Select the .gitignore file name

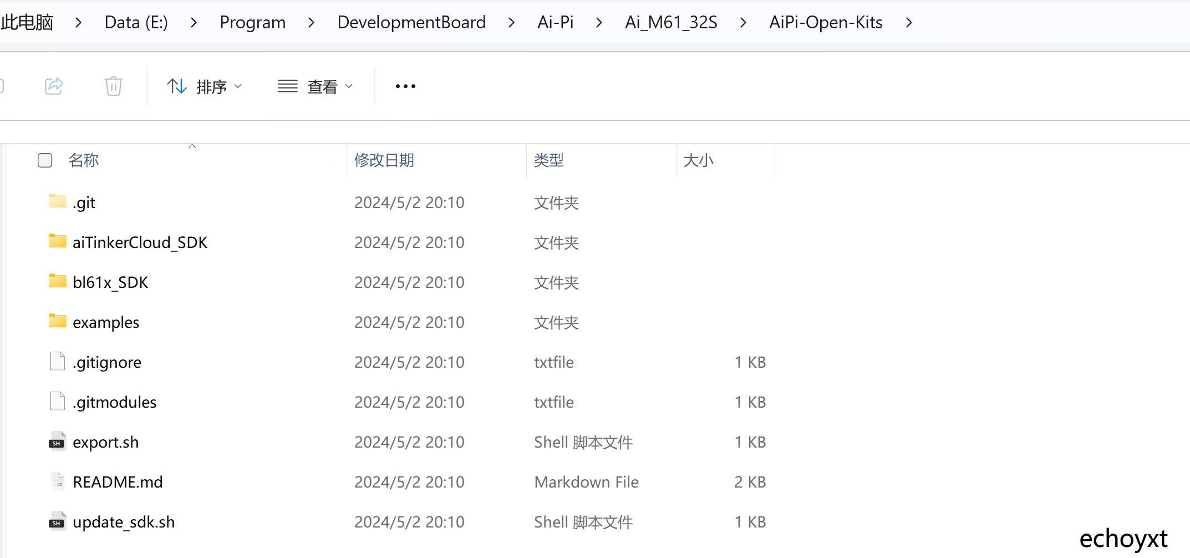[107, 363]
